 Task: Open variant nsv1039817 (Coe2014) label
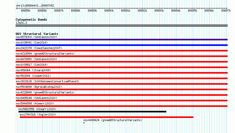[32, 65]
